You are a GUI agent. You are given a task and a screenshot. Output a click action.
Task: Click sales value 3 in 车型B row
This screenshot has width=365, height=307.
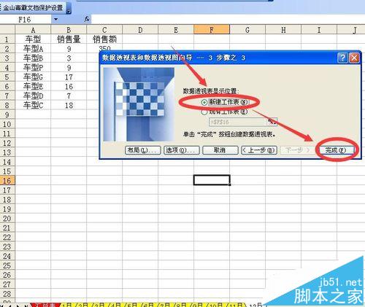point(69,58)
